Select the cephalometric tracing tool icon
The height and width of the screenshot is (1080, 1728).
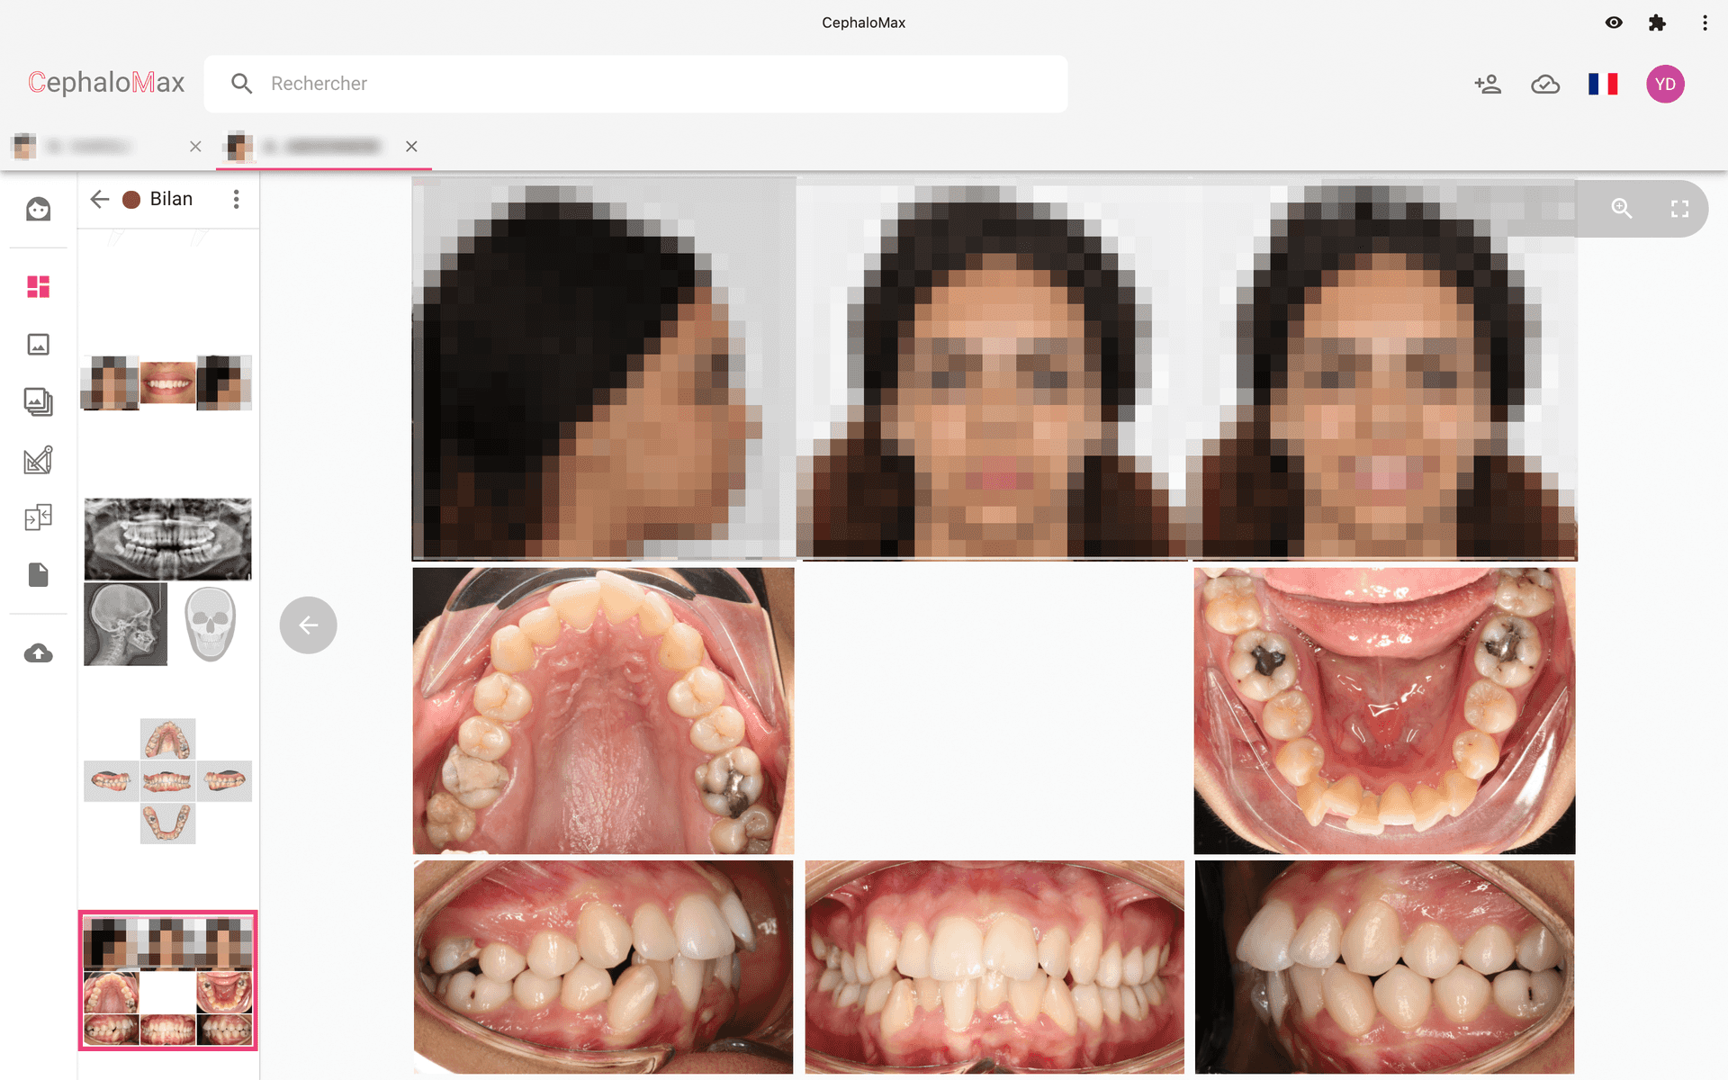(x=38, y=460)
